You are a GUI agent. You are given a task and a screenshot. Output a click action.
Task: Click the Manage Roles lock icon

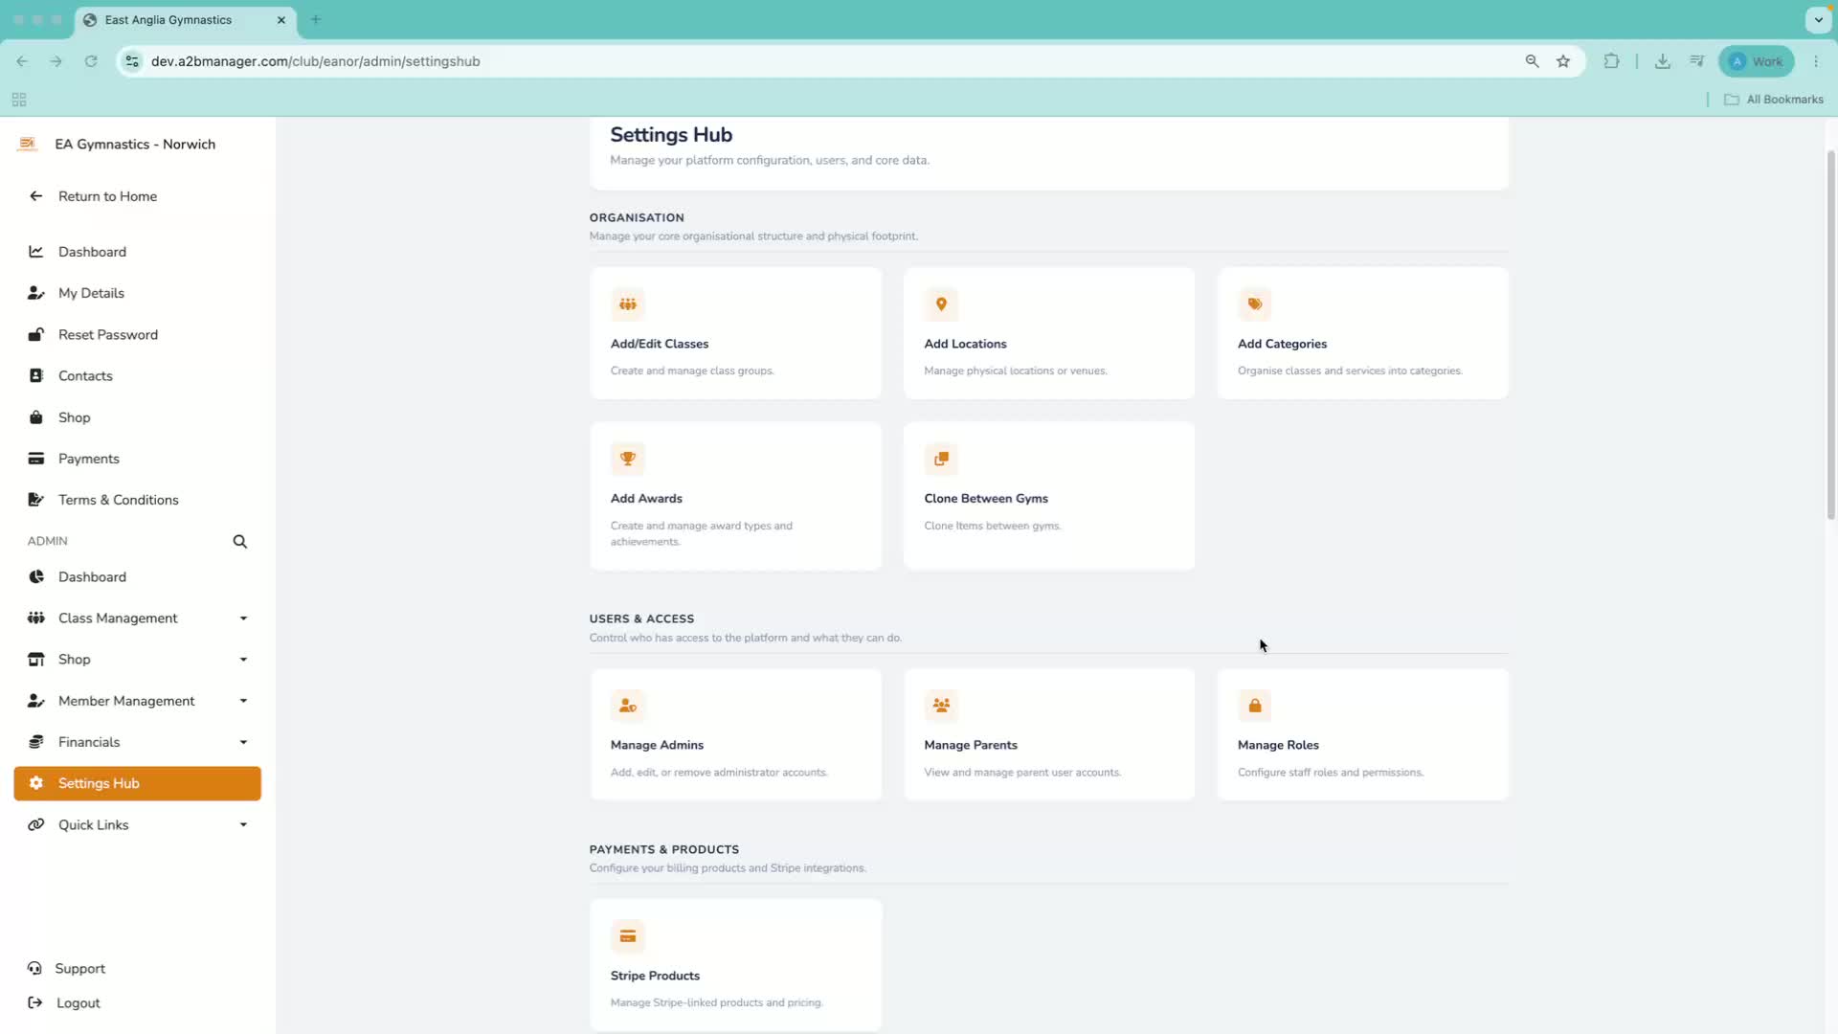pyautogui.click(x=1254, y=706)
